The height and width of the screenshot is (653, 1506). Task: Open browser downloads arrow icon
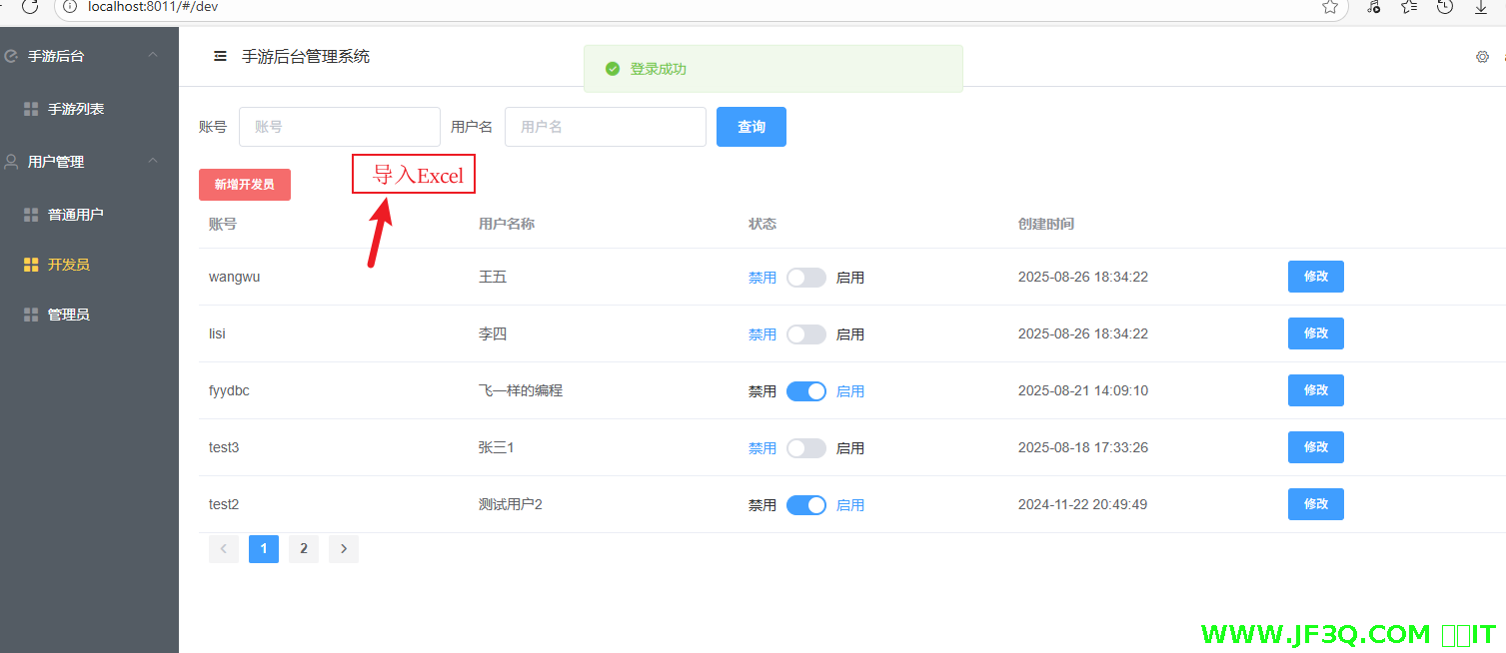[x=1481, y=7]
